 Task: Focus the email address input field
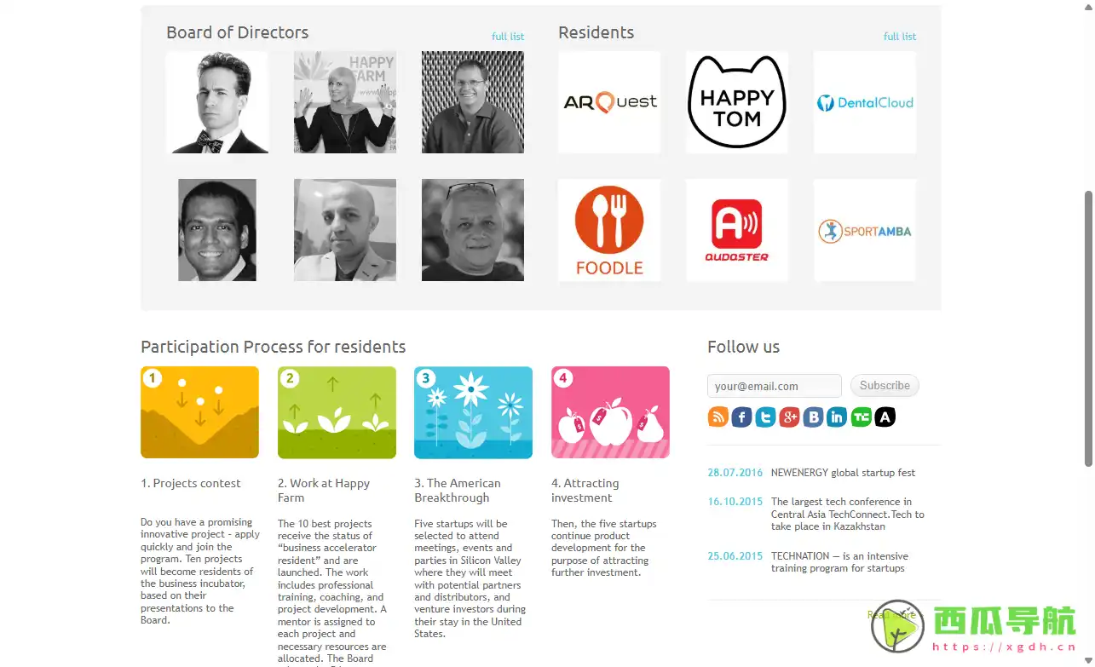(774, 386)
